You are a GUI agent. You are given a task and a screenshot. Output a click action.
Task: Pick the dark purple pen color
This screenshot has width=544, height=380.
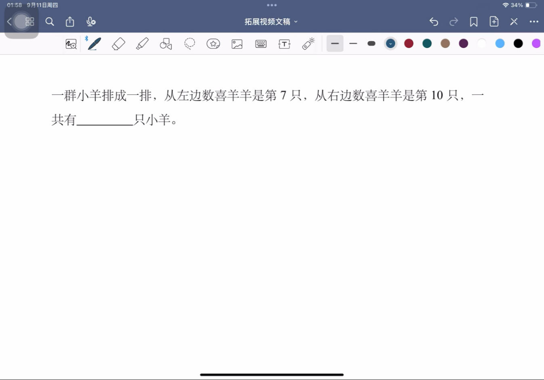(x=464, y=44)
